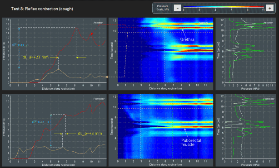Click the 'dPmax_a' annotation label
The width and height of the screenshot is (279, 168).
tap(20, 45)
